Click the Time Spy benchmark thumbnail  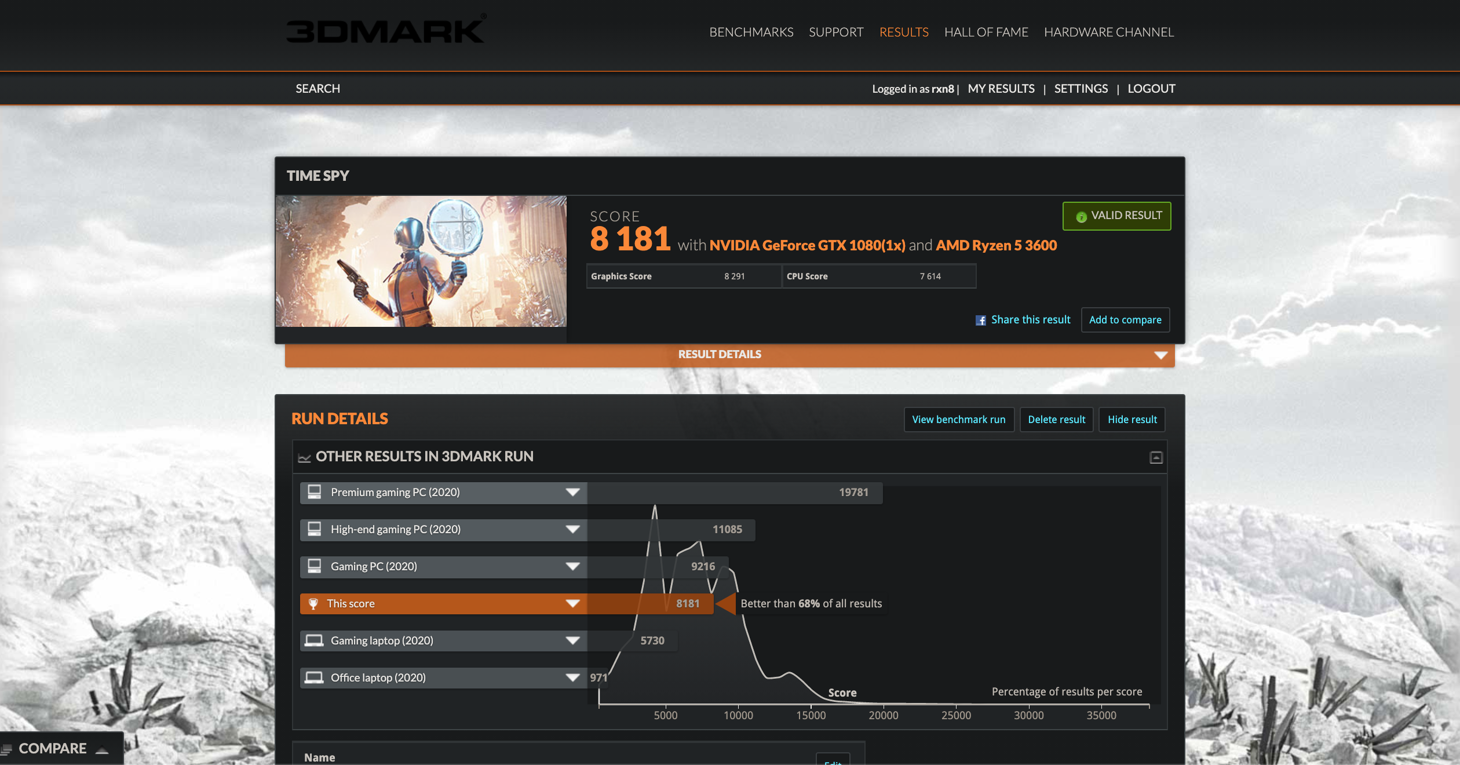(421, 261)
